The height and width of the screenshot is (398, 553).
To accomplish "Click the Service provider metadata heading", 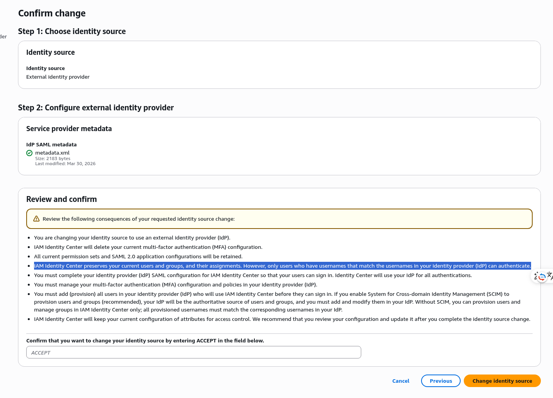I will [69, 129].
